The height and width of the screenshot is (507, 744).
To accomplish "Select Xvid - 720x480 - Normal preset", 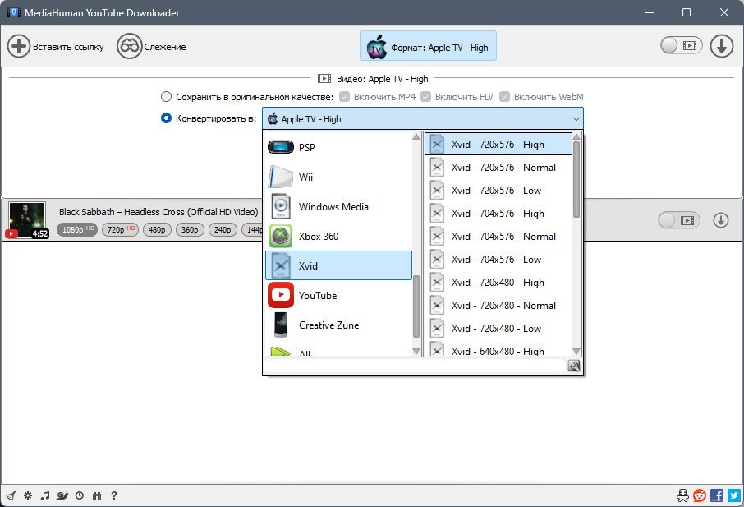I will pos(498,305).
